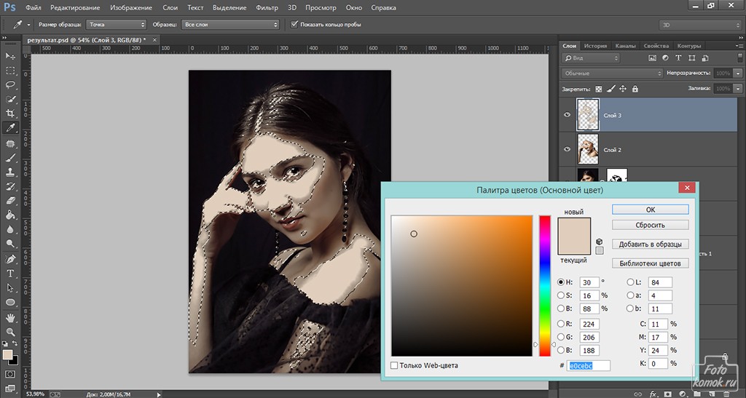Open the Непрозрачность opacity arrow
The width and height of the screenshot is (746, 398).
[x=738, y=73]
